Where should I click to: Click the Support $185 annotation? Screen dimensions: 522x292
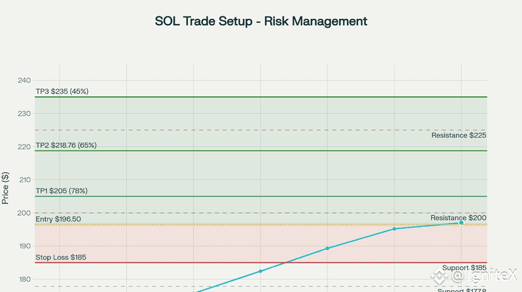point(464,267)
